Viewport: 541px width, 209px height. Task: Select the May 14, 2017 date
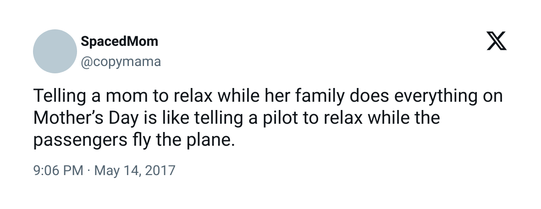click(x=135, y=170)
